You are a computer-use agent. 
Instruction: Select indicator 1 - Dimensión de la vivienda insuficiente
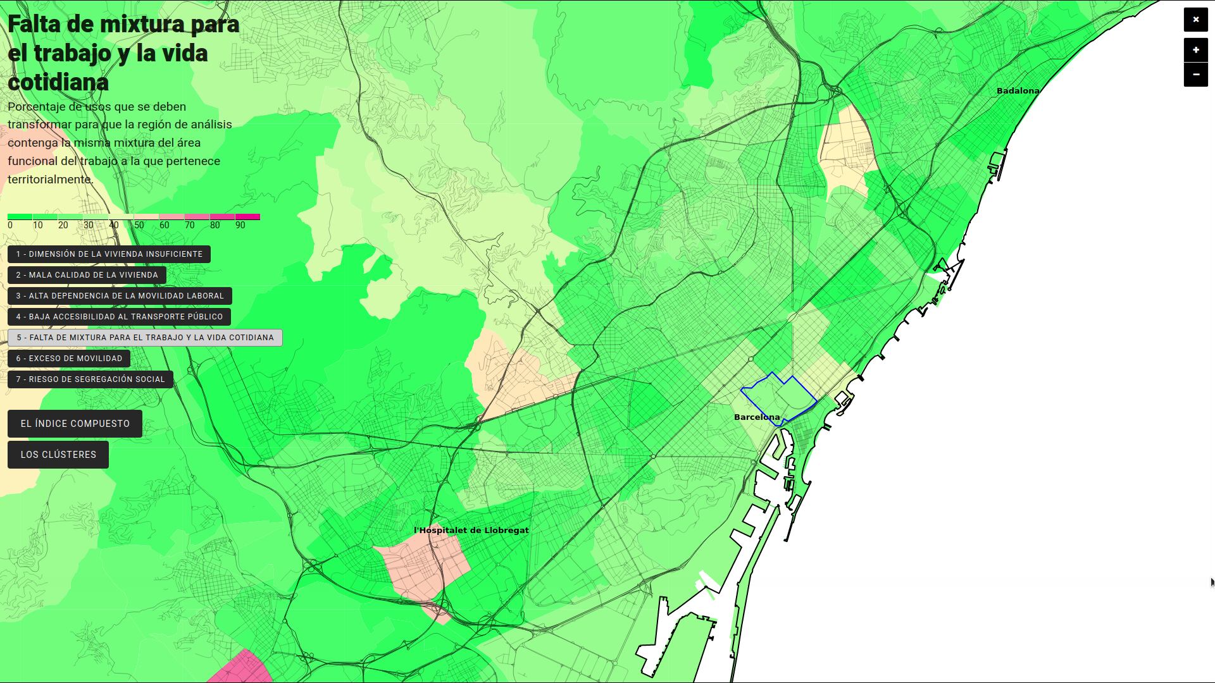tap(108, 254)
